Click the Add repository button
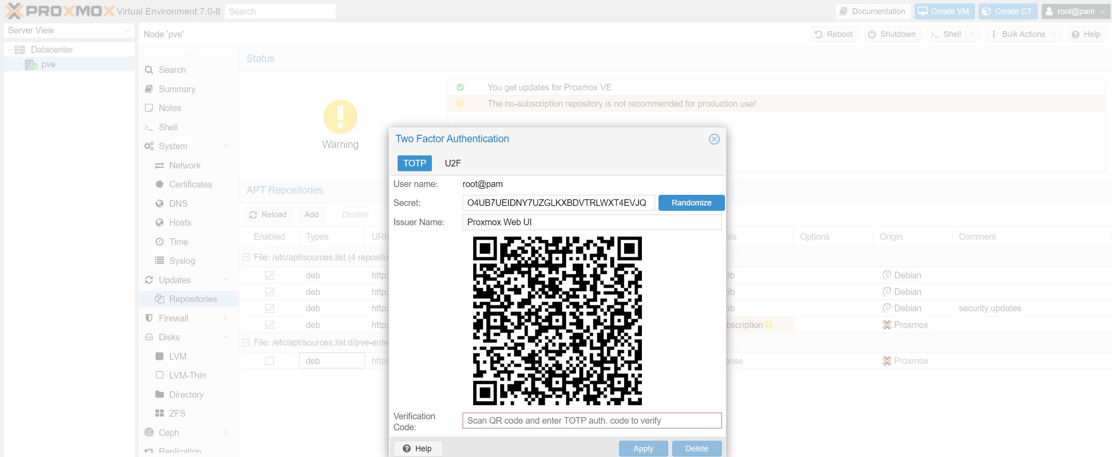 (312, 215)
